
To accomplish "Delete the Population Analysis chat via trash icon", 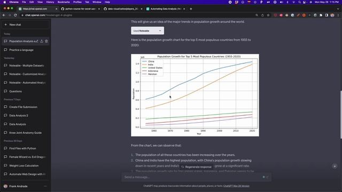I will pyautogui.click(x=46, y=41).
